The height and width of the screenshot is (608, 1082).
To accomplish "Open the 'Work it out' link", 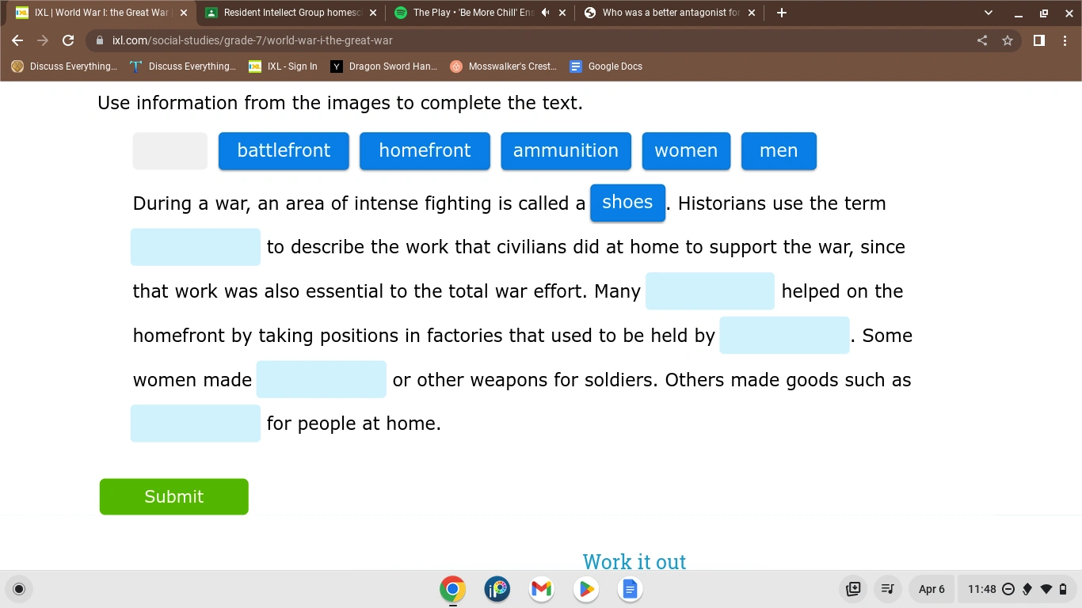I will (634, 561).
